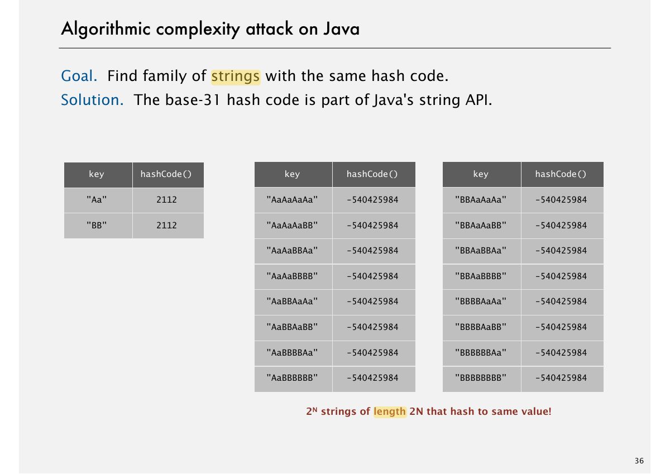
Task: Click the 'hashCode()' header of the "AaAaAaAa" table
Action: [x=374, y=174]
